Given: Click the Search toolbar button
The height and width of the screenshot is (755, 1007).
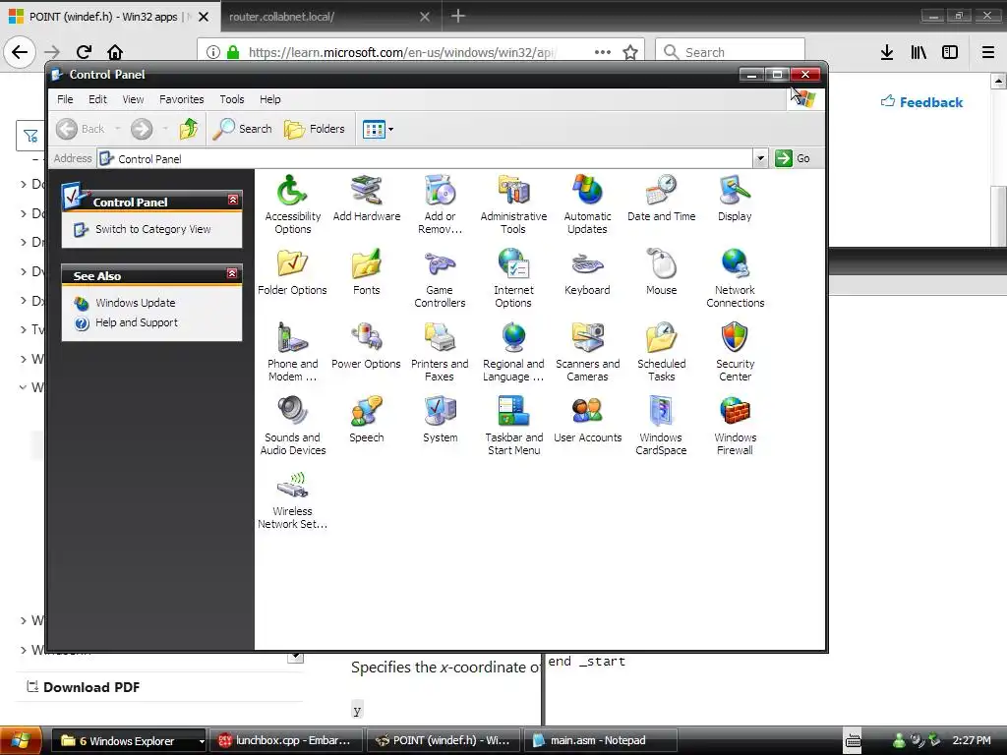Looking at the screenshot, I should [243, 129].
